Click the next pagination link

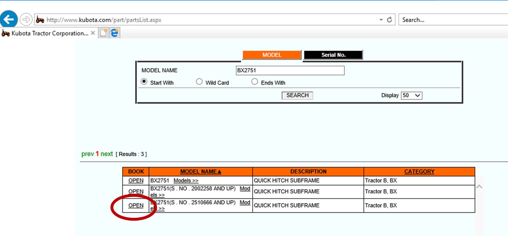(x=107, y=154)
